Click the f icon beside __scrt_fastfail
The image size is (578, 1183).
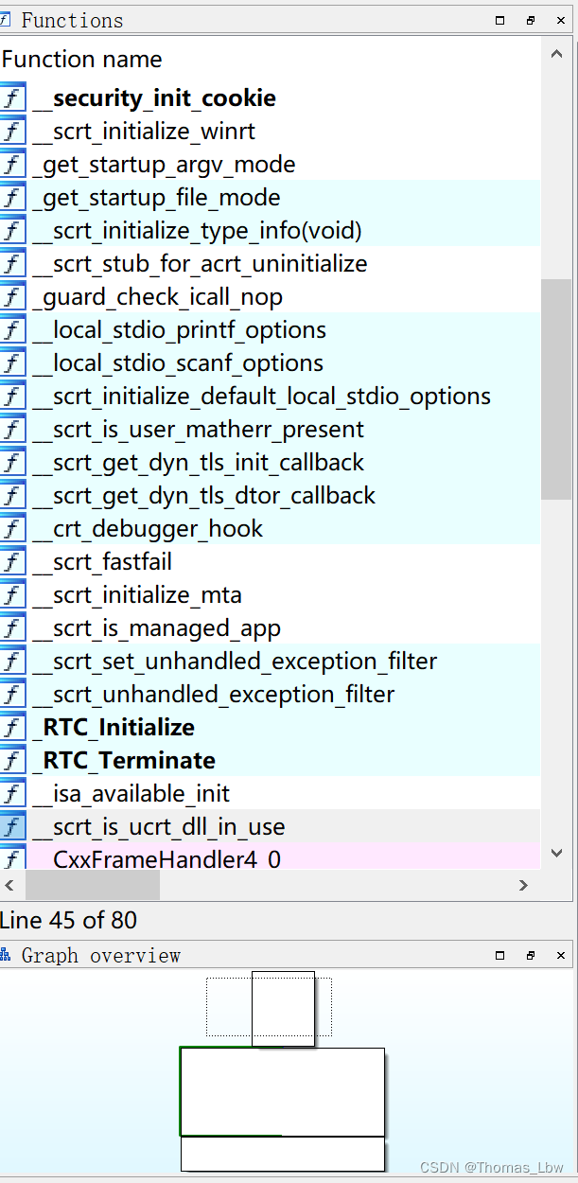(10, 561)
